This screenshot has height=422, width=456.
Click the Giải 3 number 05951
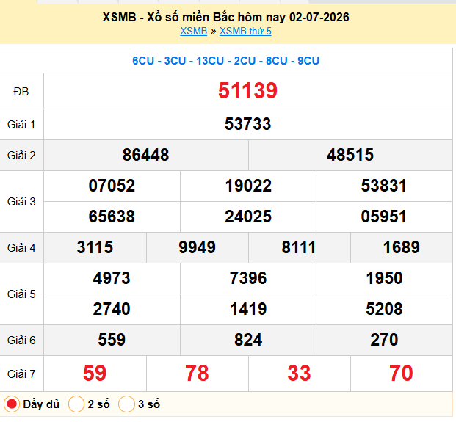coord(384,217)
